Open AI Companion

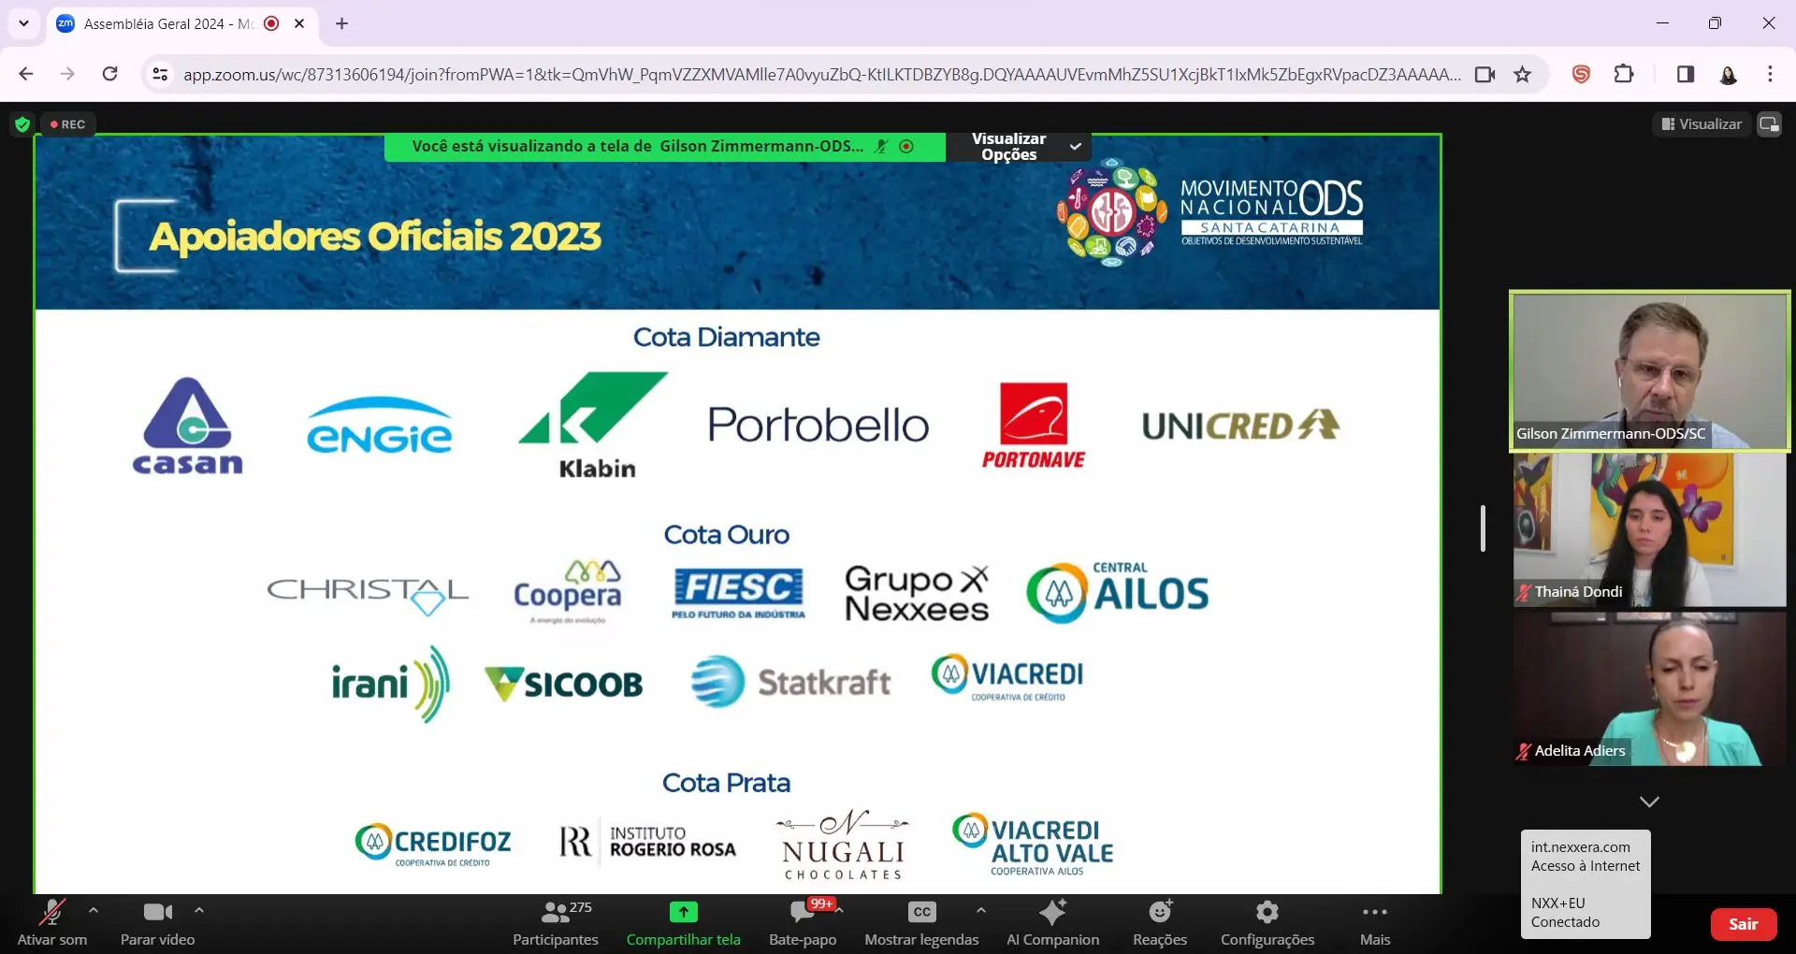point(1052,922)
